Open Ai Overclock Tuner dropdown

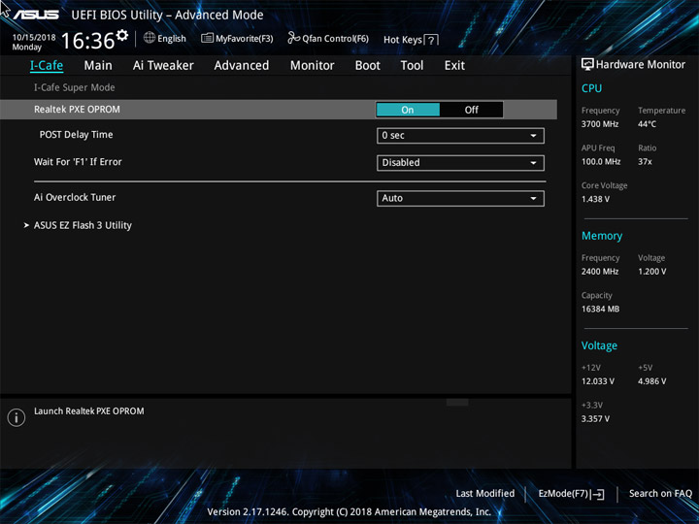pyautogui.click(x=460, y=198)
